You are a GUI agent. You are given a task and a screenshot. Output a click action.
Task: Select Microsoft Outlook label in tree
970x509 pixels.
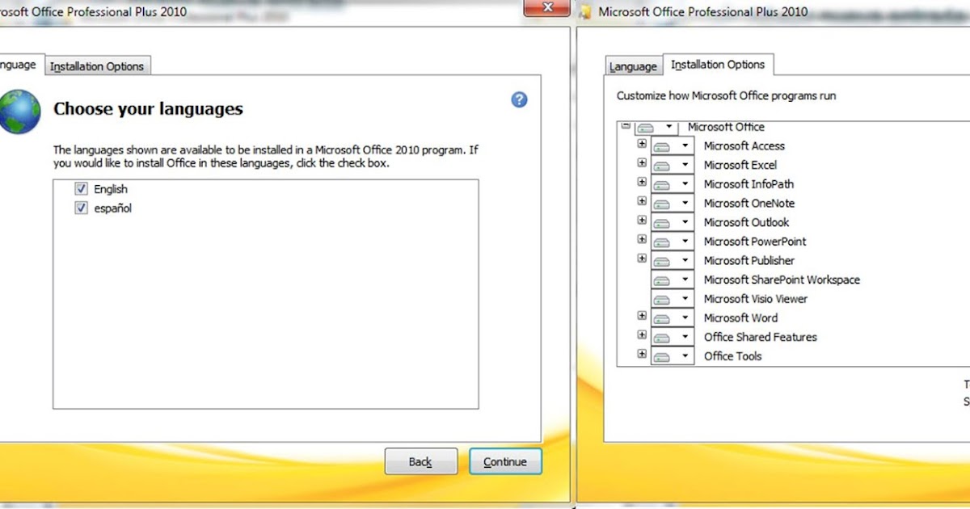(746, 222)
